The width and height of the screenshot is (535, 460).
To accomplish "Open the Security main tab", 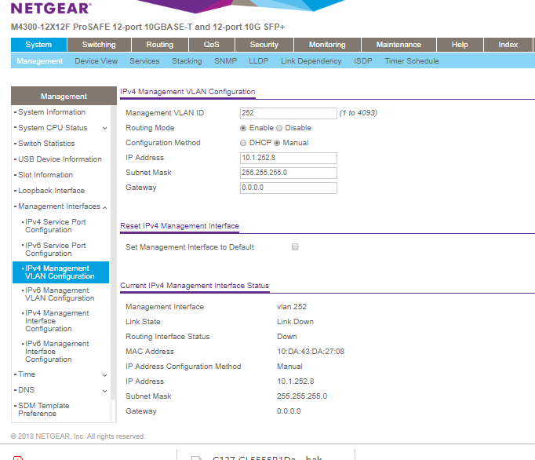I will (x=264, y=45).
